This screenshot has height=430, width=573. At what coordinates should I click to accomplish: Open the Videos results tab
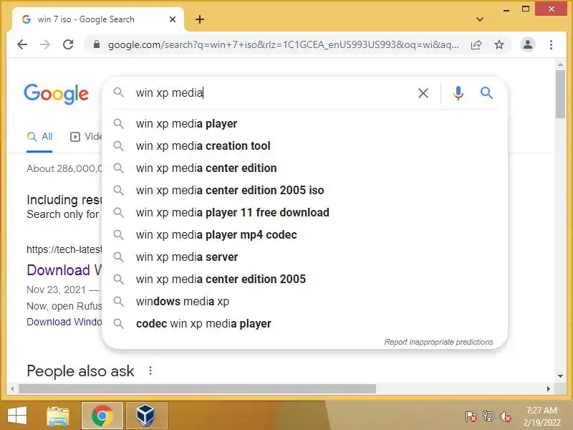click(86, 137)
